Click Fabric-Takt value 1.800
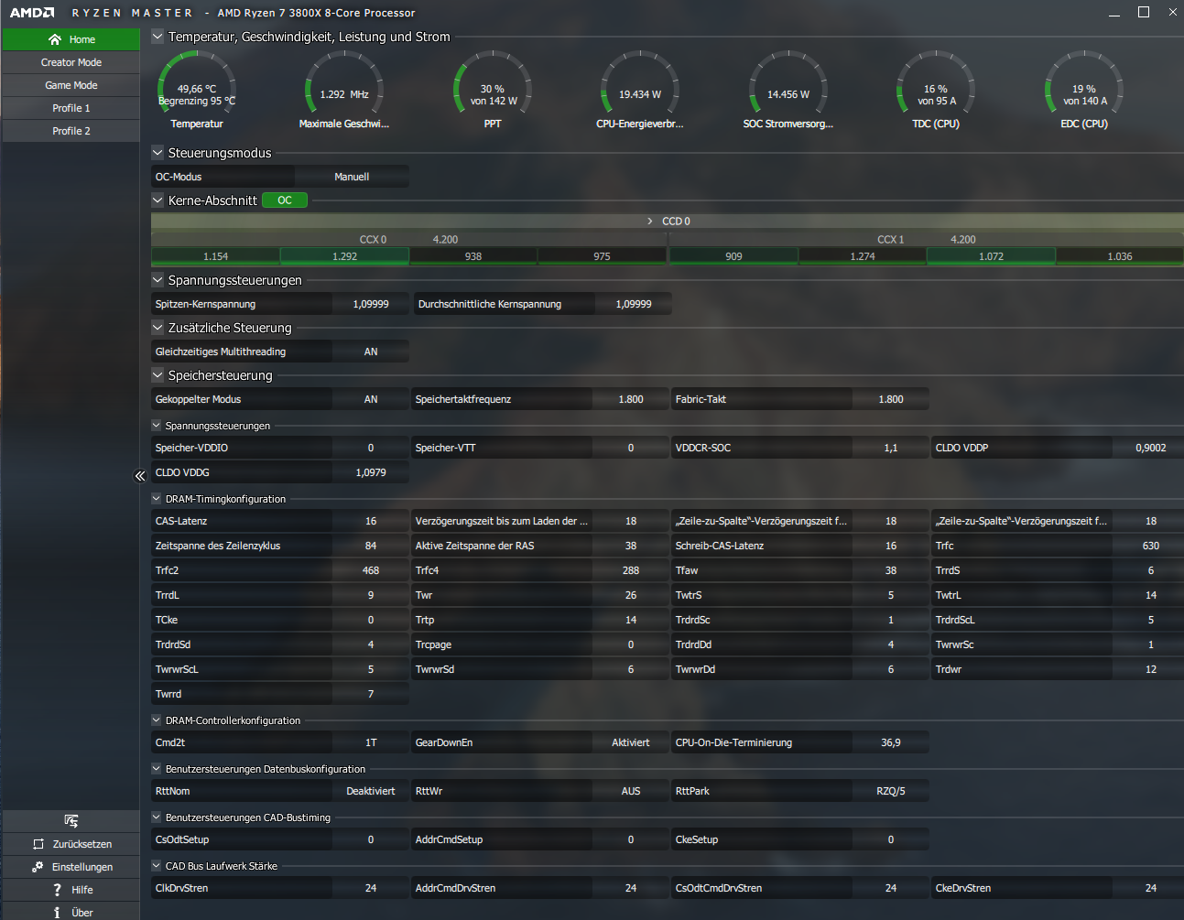Screen dimensions: 1184x920 coord(891,399)
